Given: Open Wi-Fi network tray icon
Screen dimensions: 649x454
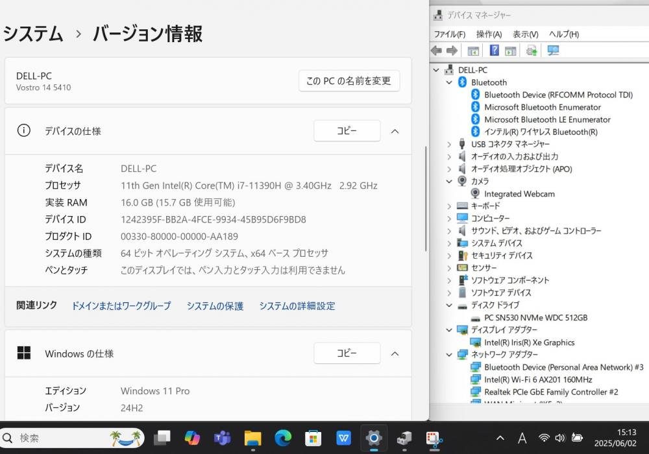Looking at the screenshot, I should 544,438.
